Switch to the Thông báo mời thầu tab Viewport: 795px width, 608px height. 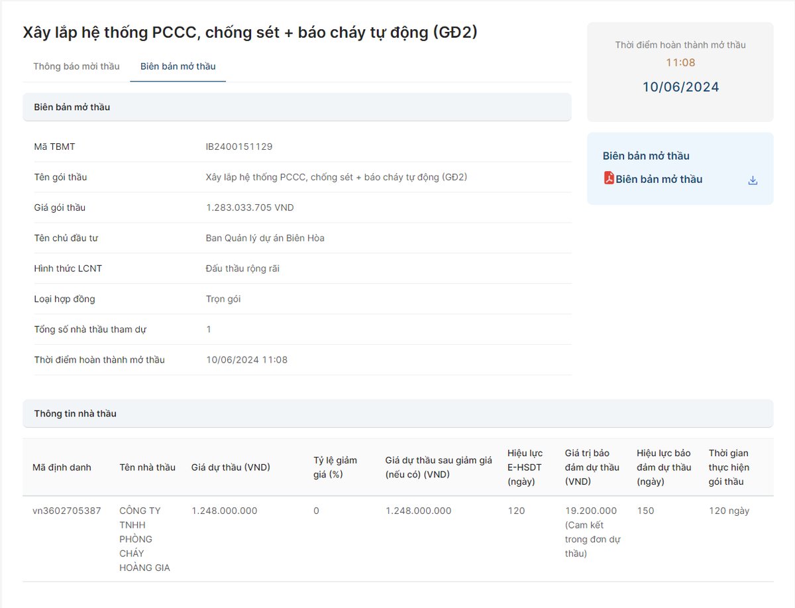[x=76, y=66]
